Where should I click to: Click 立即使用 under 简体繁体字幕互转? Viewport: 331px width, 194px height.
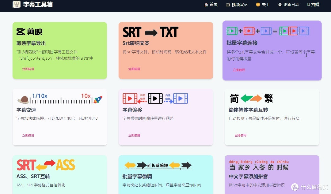[x=241, y=135]
